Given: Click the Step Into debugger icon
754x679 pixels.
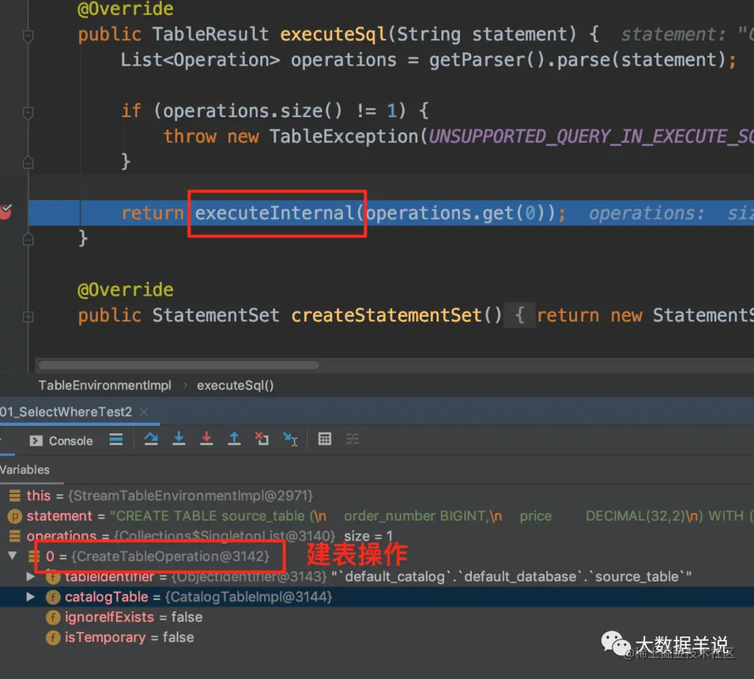Looking at the screenshot, I should (x=179, y=439).
